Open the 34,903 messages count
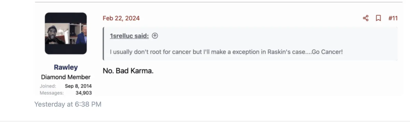Viewport: 410px width, 127px height. (84, 93)
